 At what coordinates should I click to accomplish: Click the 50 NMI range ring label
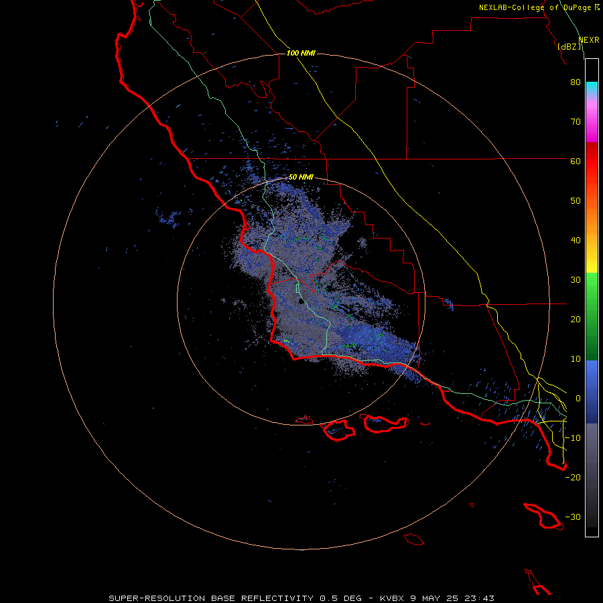point(301,177)
